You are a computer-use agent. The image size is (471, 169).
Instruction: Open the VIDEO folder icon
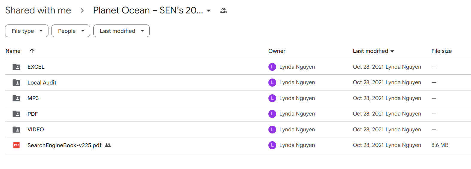point(16,130)
